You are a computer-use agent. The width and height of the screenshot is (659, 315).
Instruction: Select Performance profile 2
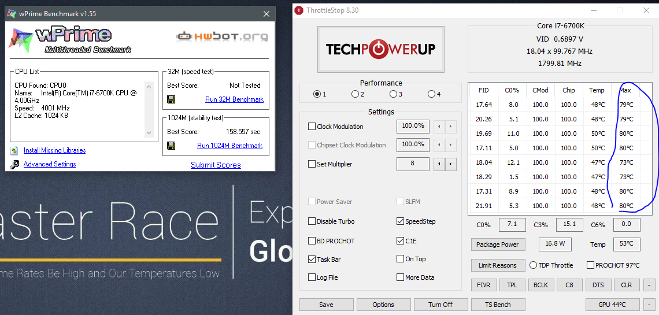tap(355, 94)
